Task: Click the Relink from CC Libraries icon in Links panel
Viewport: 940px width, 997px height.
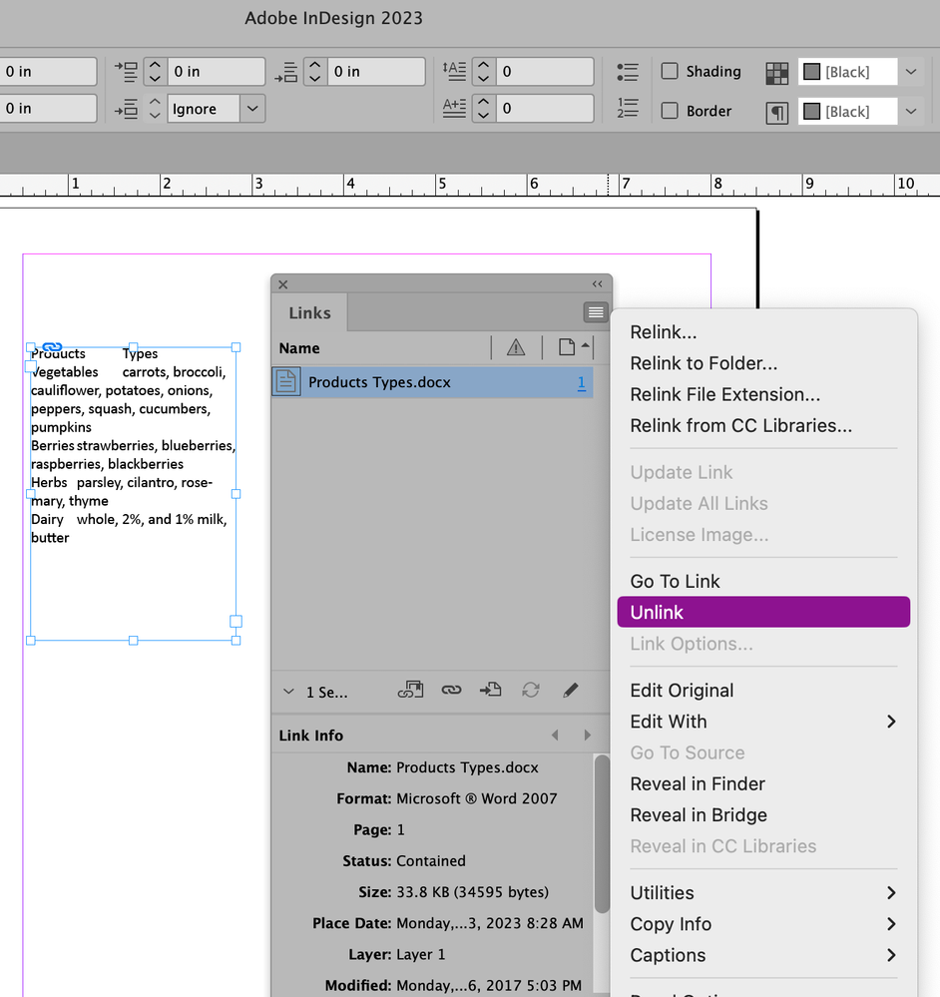Action: 410,690
